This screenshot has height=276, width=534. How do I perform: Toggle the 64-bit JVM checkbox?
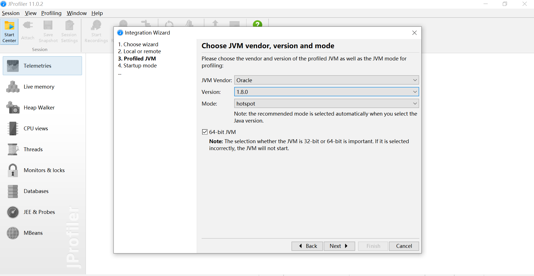point(205,132)
